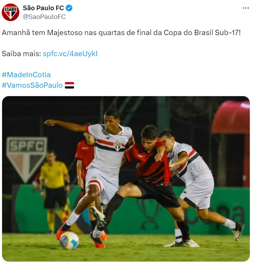Open the São Paulo FC profile avatar
254x265 pixels.
[11, 12]
